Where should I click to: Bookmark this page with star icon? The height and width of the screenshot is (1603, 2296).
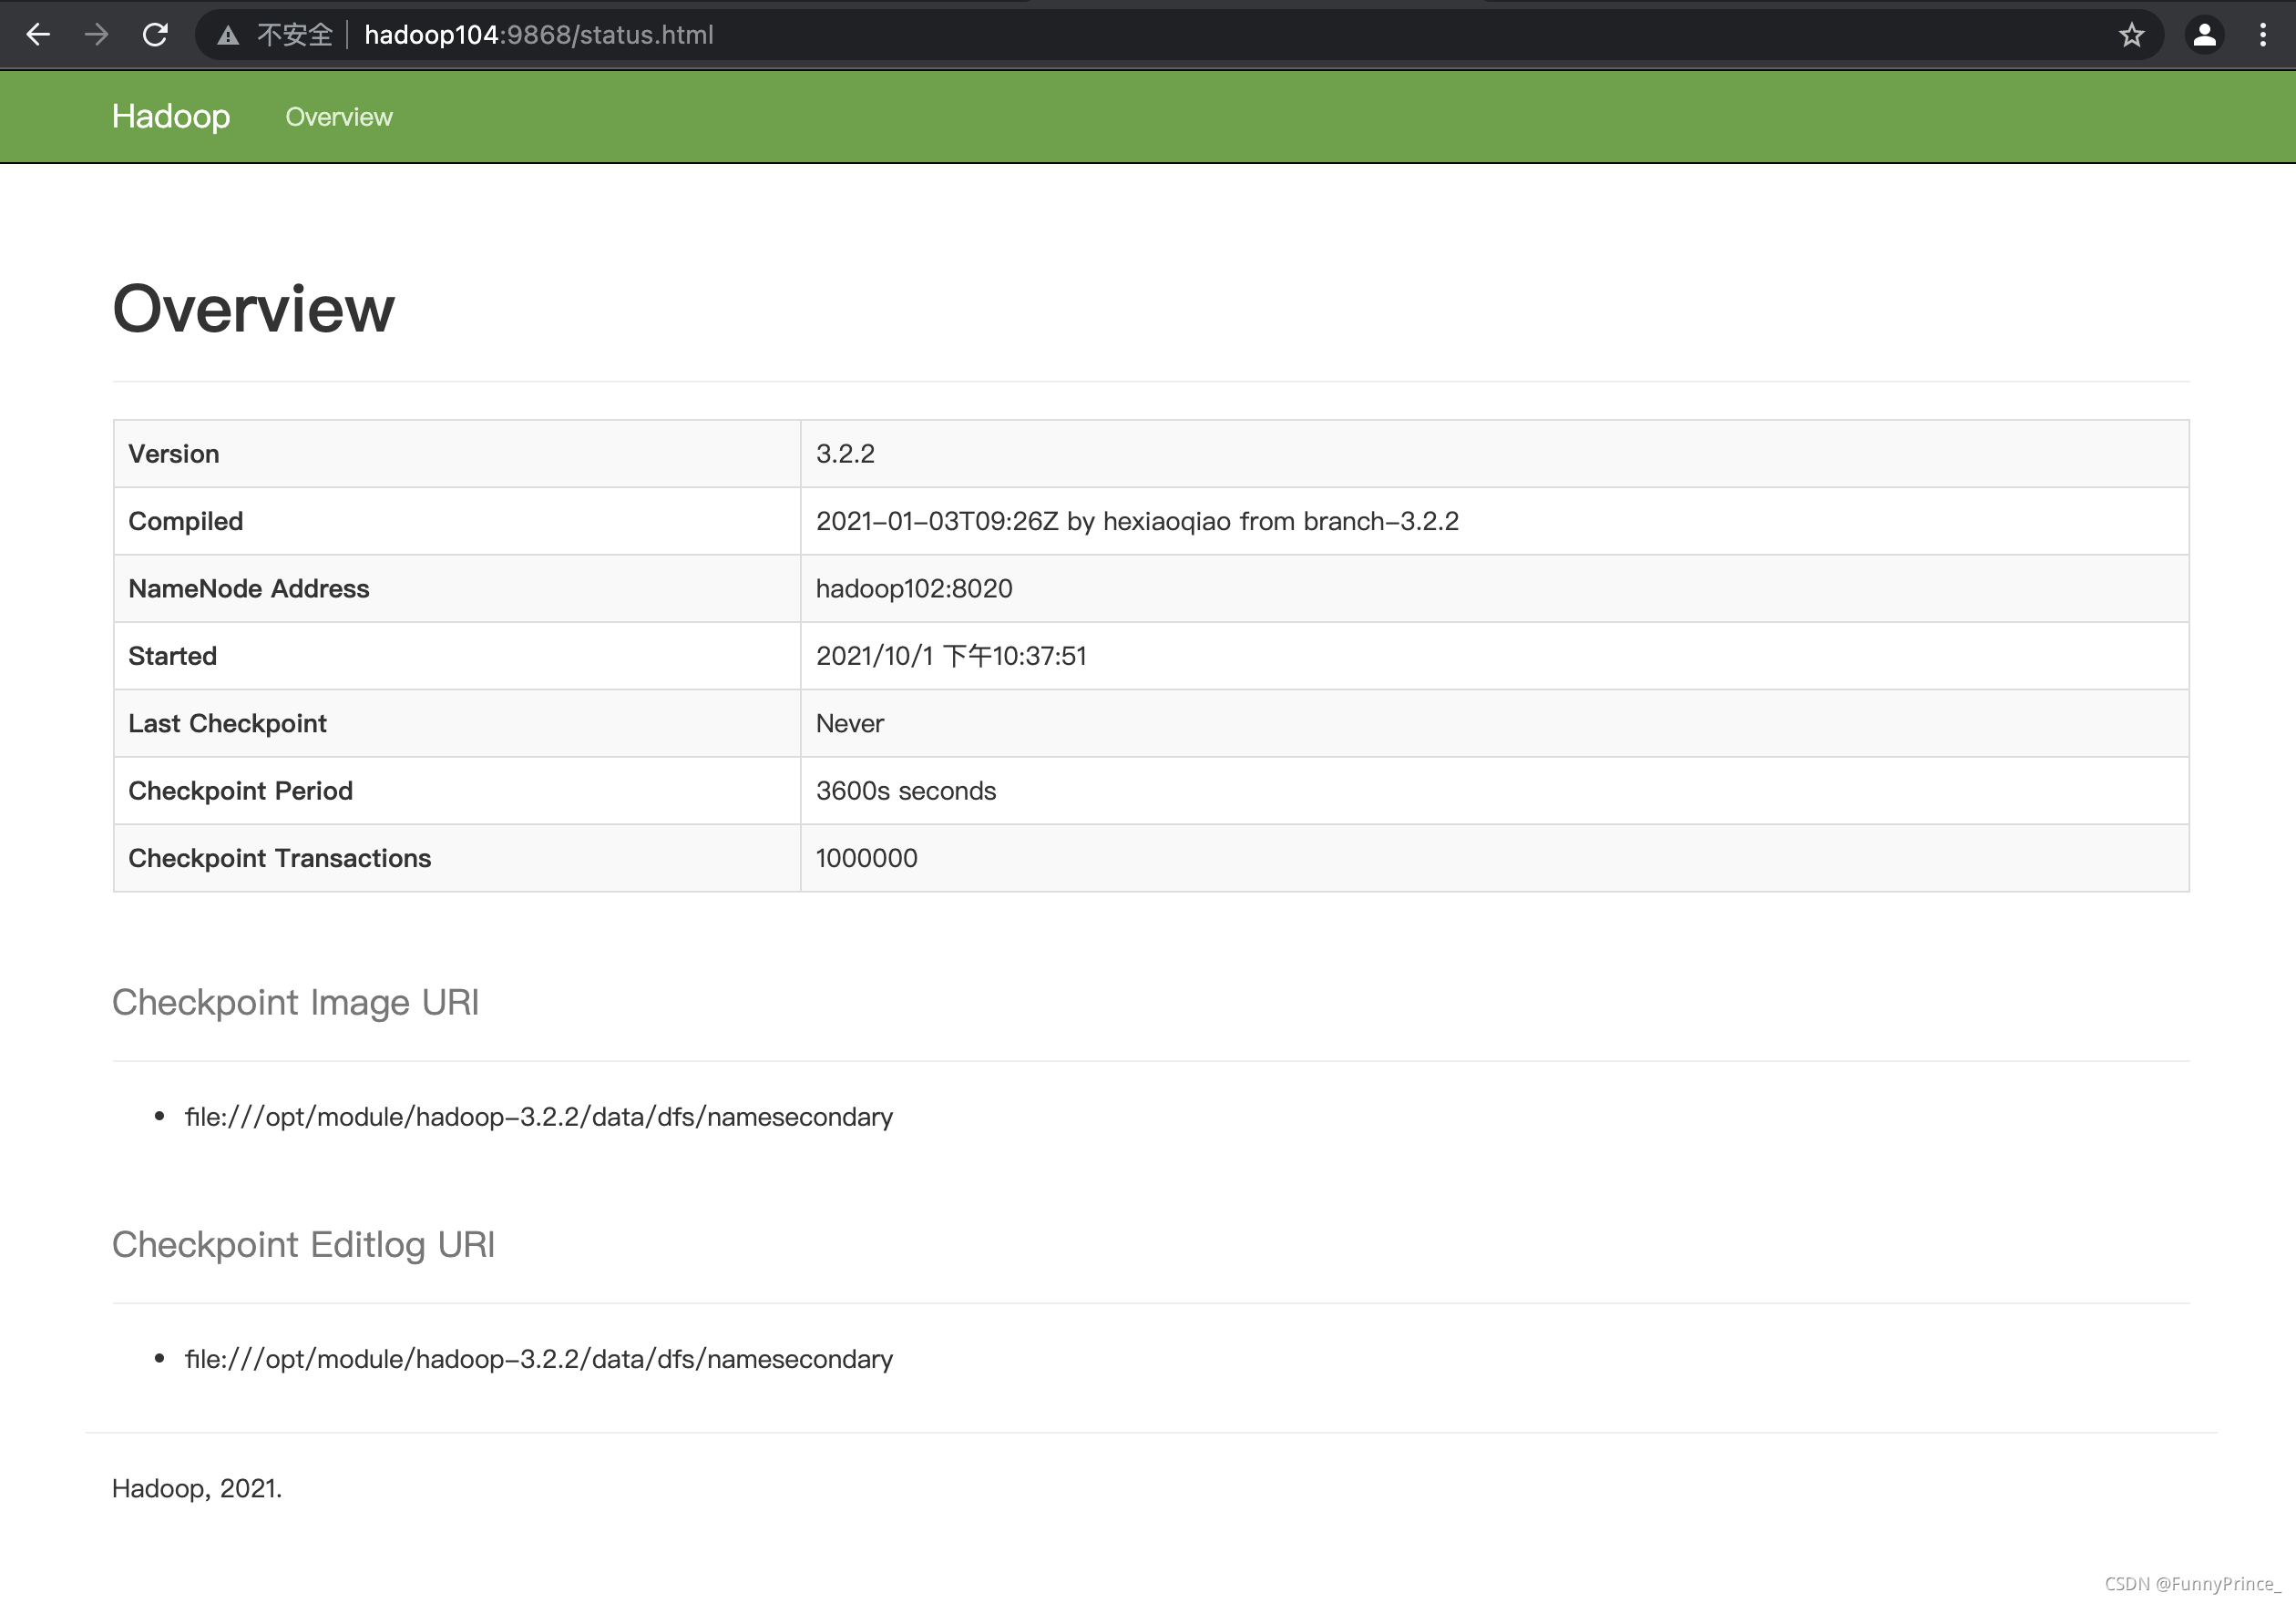[x=2131, y=35]
